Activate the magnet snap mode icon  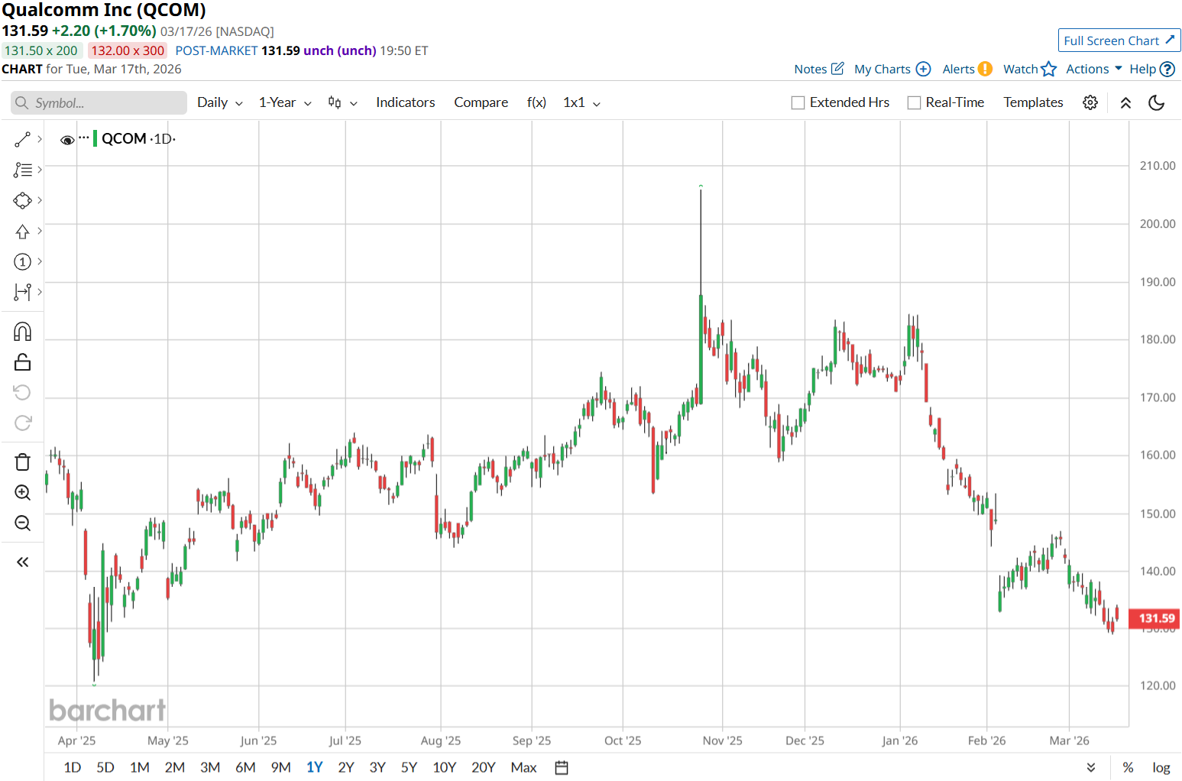coord(22,332)
